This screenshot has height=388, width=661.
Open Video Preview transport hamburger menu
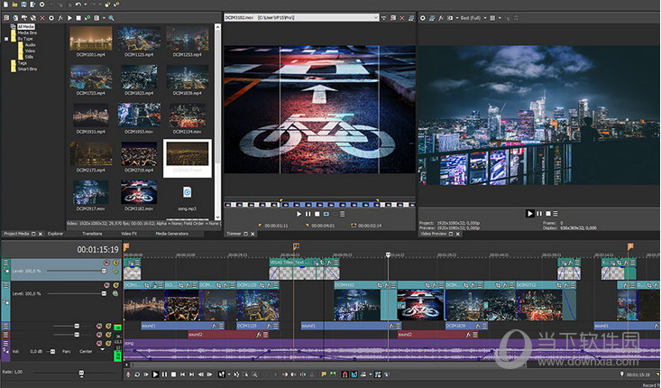pos(555,214)
